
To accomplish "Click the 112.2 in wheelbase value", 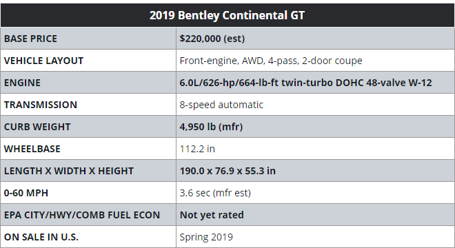I will [x=197, y=149].
